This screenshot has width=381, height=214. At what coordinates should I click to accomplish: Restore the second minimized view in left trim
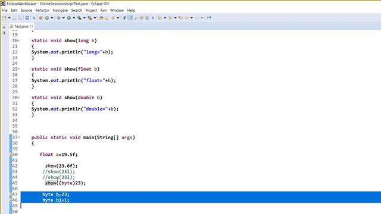4,33
